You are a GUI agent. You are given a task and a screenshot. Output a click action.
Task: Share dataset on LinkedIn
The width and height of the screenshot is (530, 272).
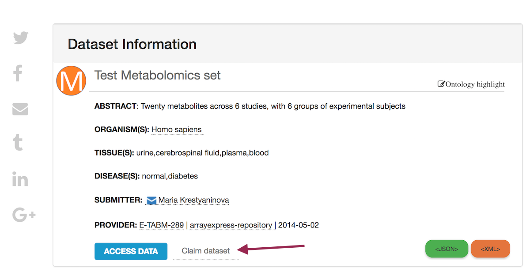pyautogui.click(x=20, y=179)
